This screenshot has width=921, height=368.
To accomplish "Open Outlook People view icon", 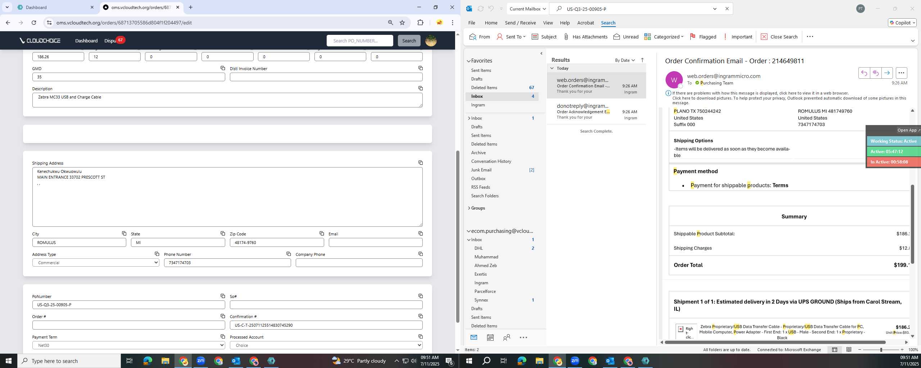I will point(507,337).
